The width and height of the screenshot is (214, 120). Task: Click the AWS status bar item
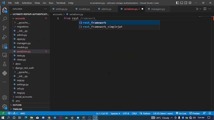point(23,113)
